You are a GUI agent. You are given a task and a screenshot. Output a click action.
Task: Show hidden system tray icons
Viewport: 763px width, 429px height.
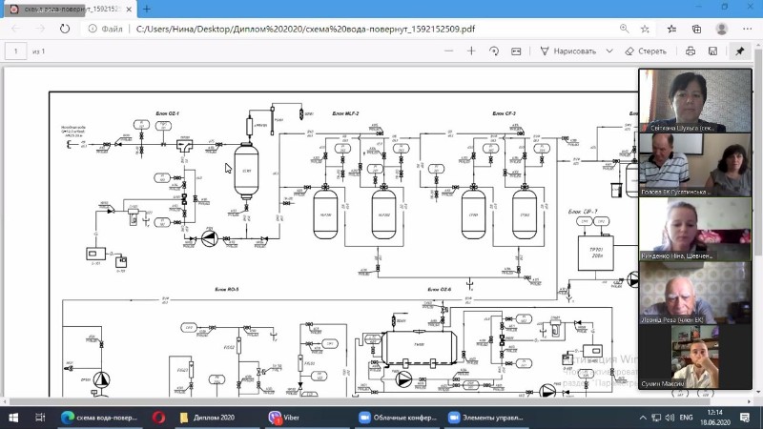643,418
